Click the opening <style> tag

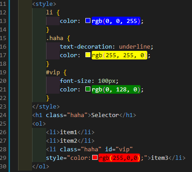point(44,4)
